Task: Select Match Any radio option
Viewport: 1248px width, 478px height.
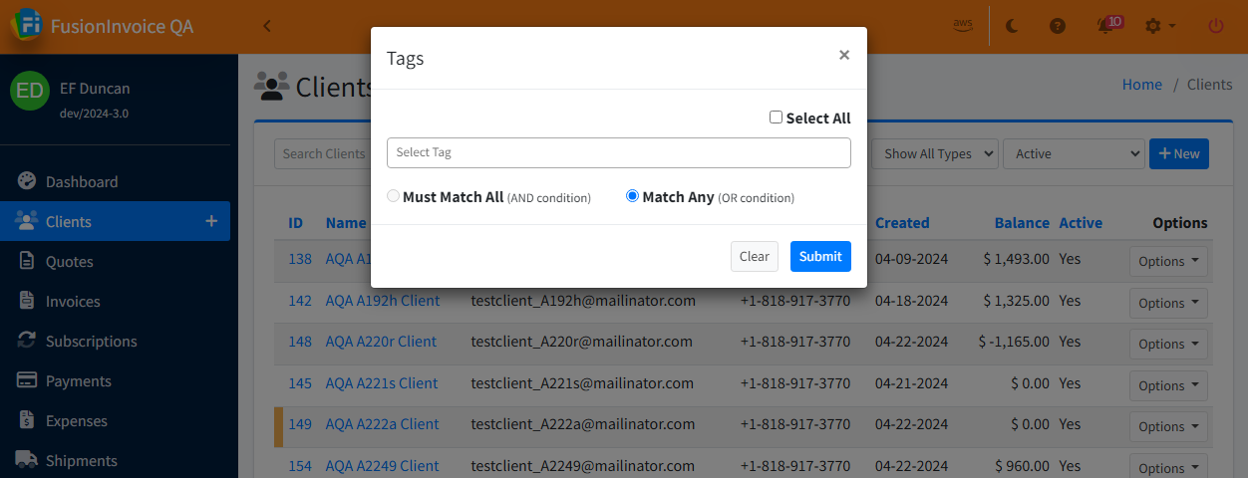Action: 632,196
